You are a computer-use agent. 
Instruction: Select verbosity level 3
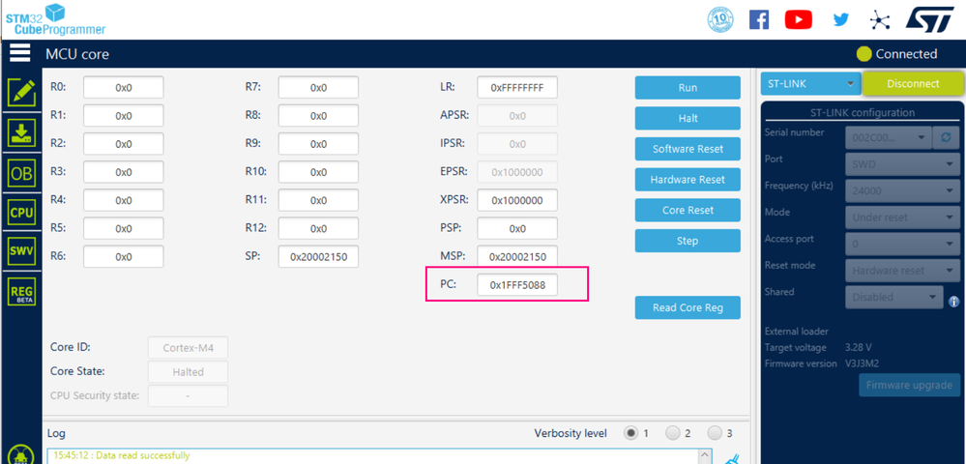click(714, 432)
